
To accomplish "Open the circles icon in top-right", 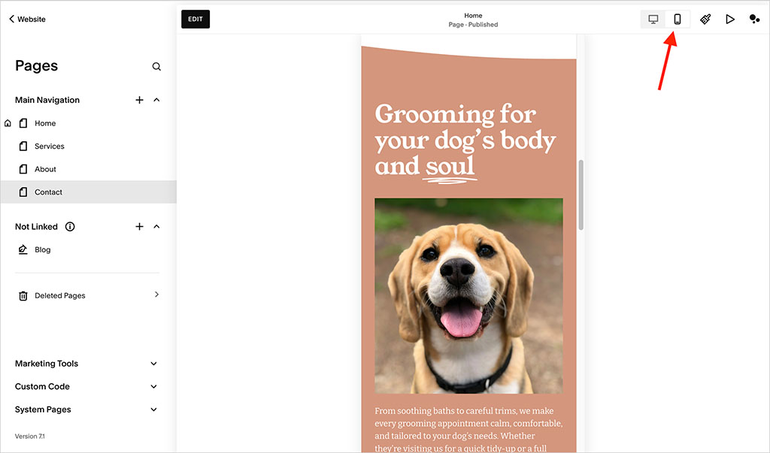I will (754, 19).
